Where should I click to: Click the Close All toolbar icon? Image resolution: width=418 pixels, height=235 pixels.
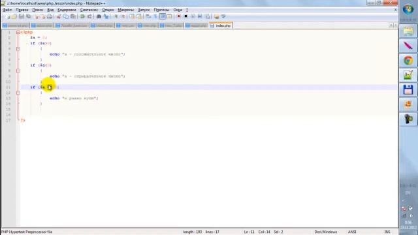point(43,16)
